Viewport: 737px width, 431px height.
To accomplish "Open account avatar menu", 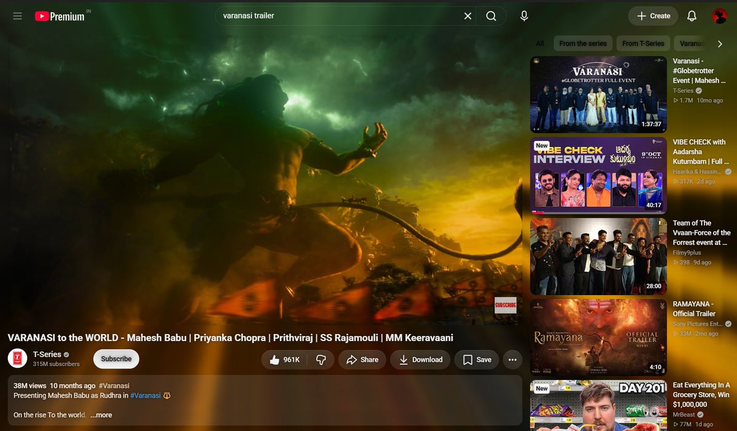I will 719,16.
